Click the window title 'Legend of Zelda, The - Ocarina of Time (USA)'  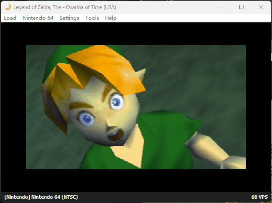(65, 7)
